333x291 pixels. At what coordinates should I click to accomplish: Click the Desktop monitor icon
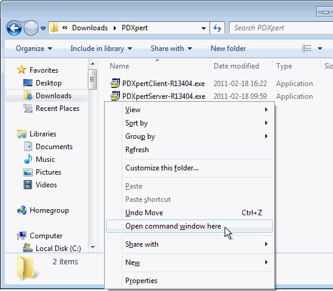(x=28, y=82)
